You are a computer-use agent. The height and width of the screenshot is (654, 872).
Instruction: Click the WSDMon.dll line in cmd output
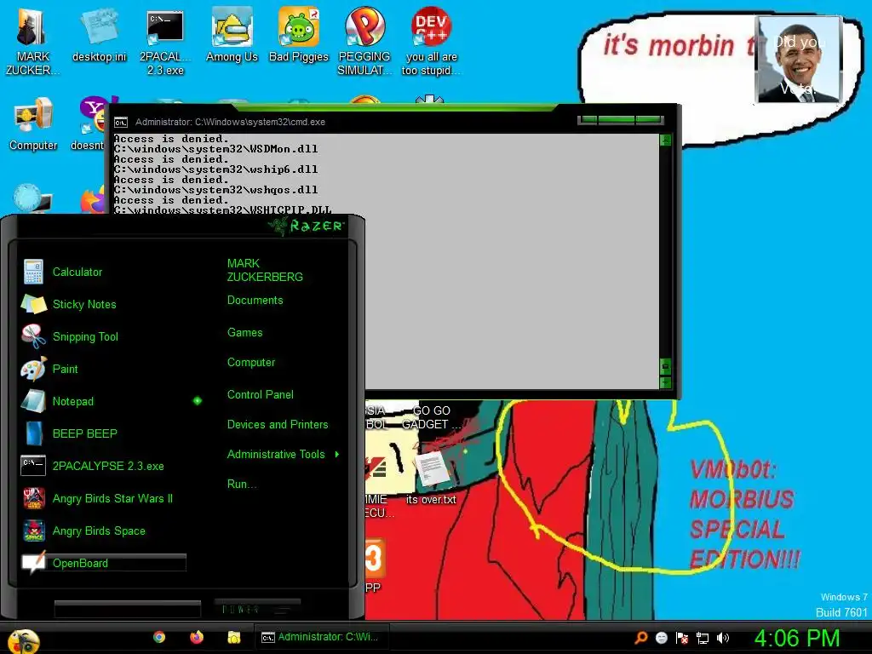coord(215,149)
